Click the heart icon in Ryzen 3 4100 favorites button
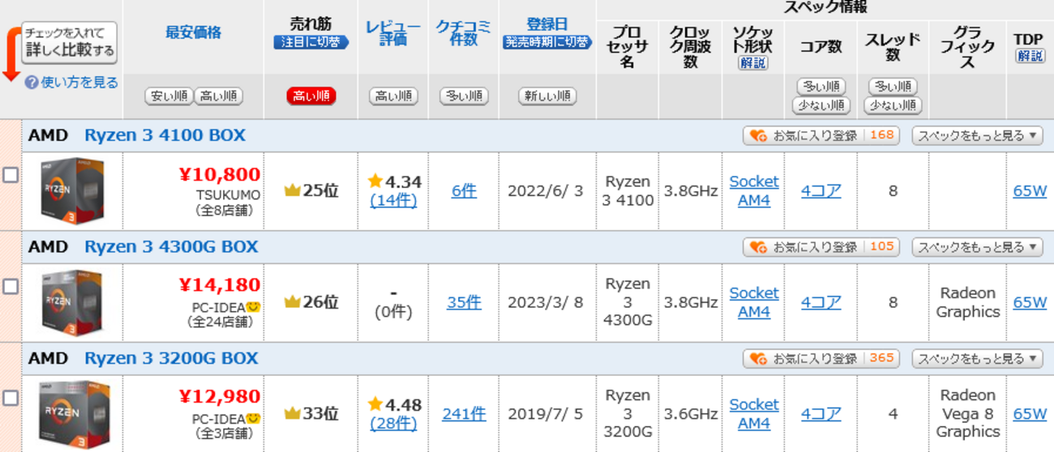The image size is (1054, 452). pos(758,135)
